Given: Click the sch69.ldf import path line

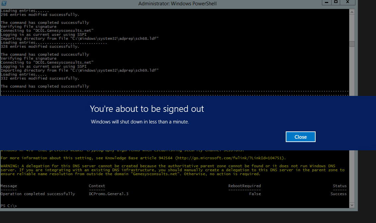Looking at the screenshot, I should click(80, 70).
